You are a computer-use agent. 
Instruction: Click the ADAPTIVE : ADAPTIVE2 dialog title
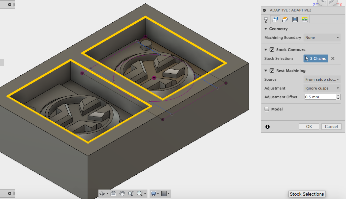291,10
